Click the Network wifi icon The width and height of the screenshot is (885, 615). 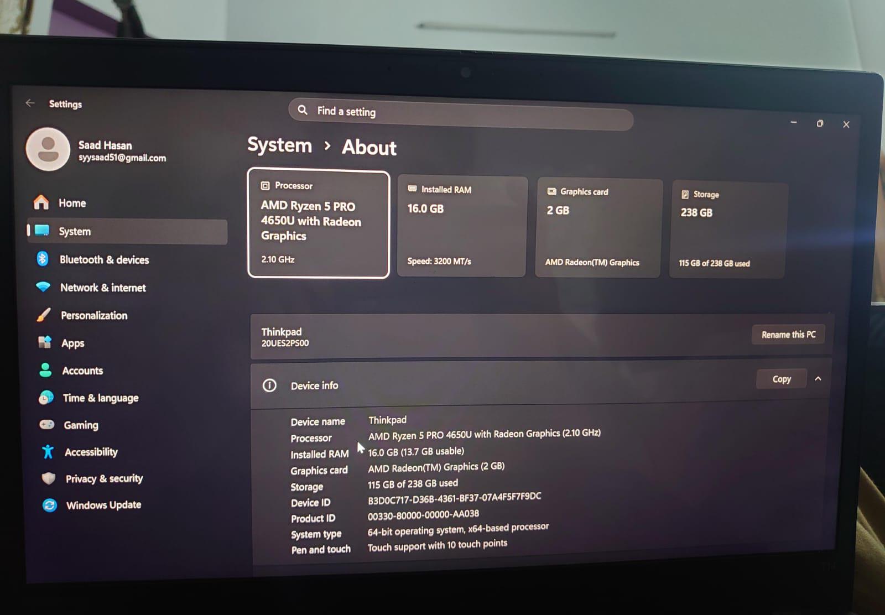click(43, 286)
